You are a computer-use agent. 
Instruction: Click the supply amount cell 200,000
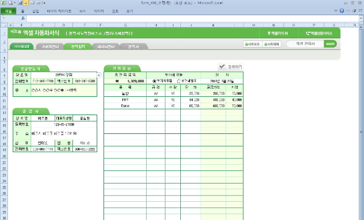[x=213, y=93]
